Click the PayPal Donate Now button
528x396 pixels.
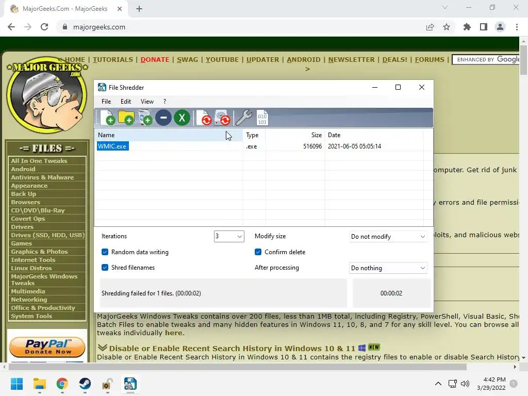tap(47, 347)
